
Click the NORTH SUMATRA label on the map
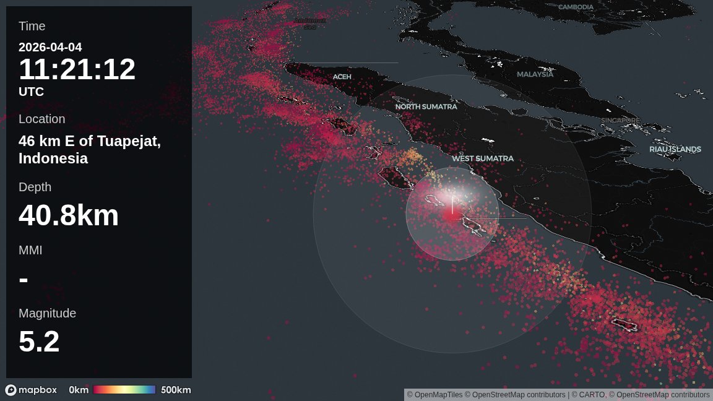tap(426, 106)
